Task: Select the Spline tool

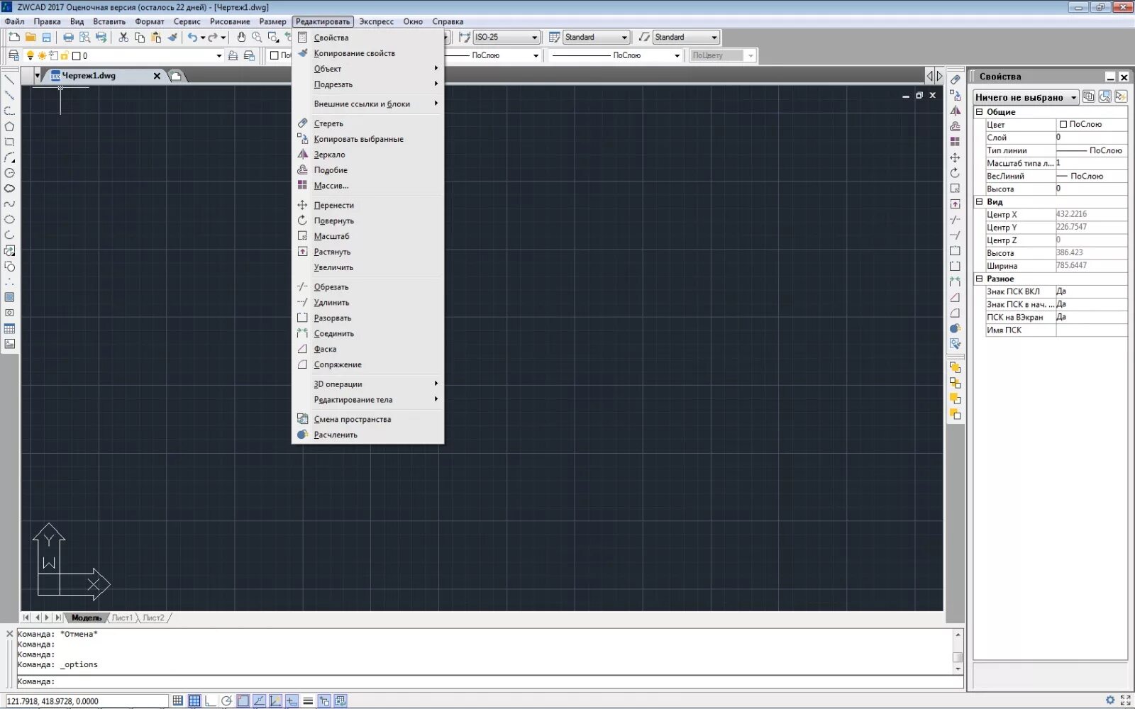Action: [x=9, y=204]
